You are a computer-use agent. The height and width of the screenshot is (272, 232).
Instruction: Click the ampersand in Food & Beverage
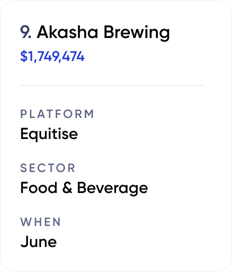pos(67,187)
